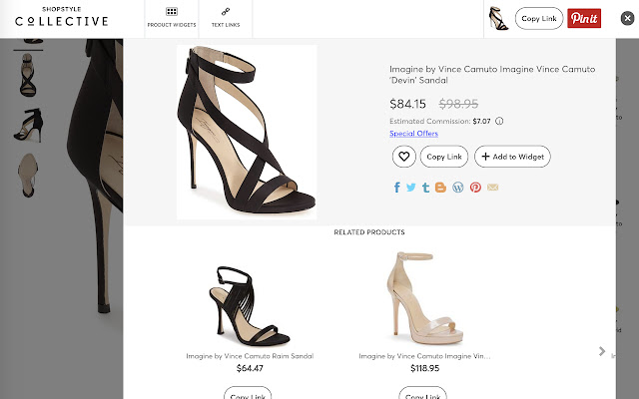Select the back-view sandal thumbnail
This screenshot has width=639, height=399.
[28, 75]
